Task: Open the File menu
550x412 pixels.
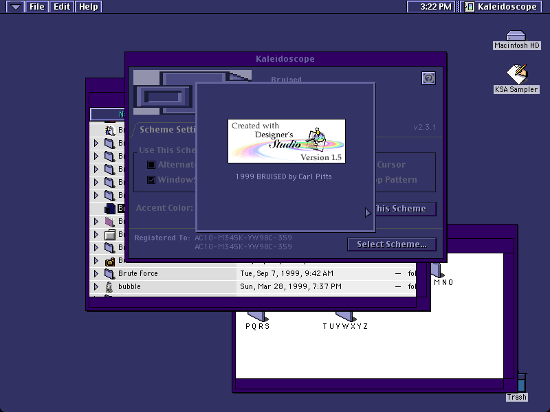Action: (37, 7)
